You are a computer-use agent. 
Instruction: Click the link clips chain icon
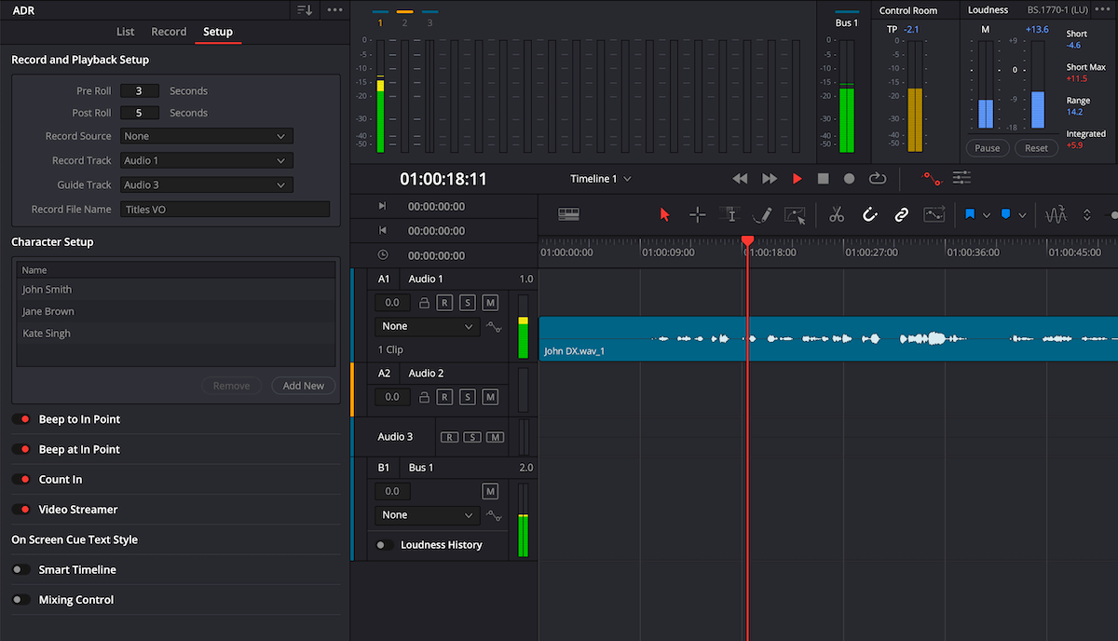[x=901, y=214]
